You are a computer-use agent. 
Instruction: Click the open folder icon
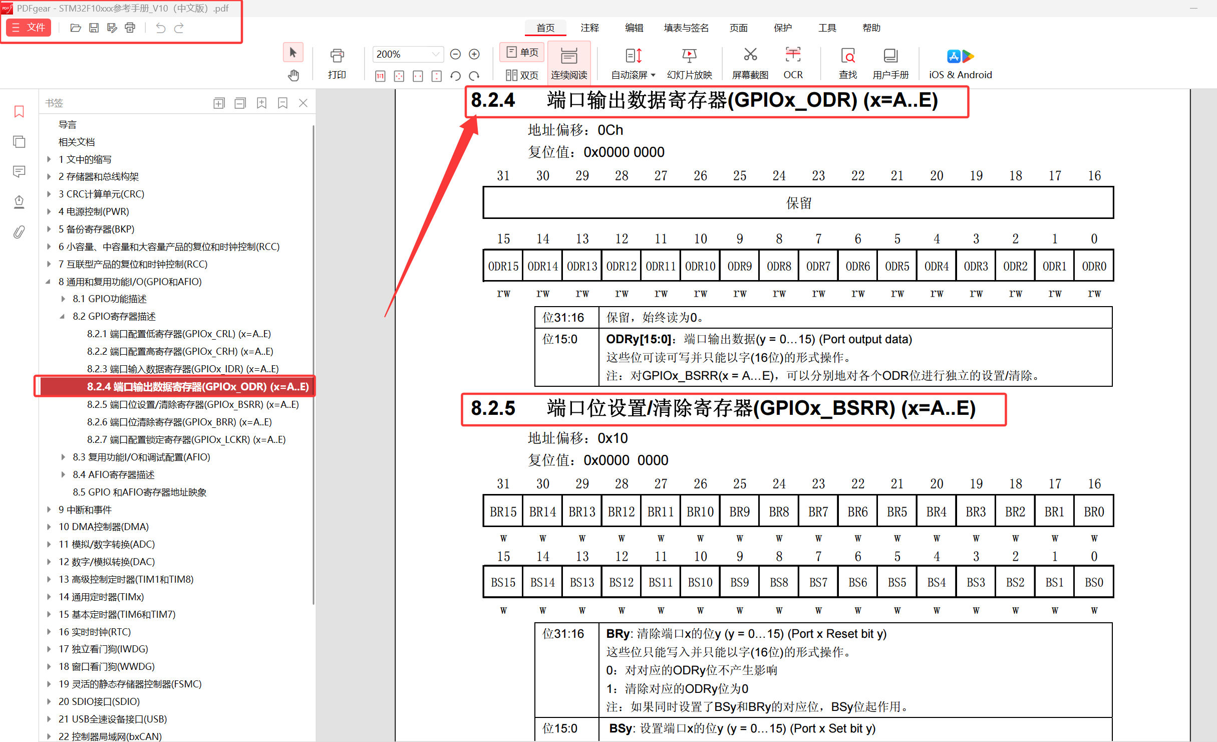click(x=76, y=28)
